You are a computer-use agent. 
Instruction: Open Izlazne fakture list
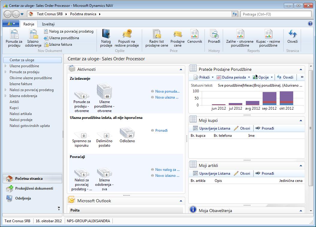21,84
